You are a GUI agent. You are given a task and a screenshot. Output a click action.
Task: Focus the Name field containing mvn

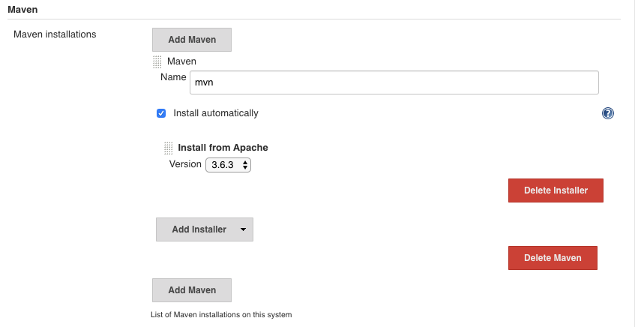point(394,82)
